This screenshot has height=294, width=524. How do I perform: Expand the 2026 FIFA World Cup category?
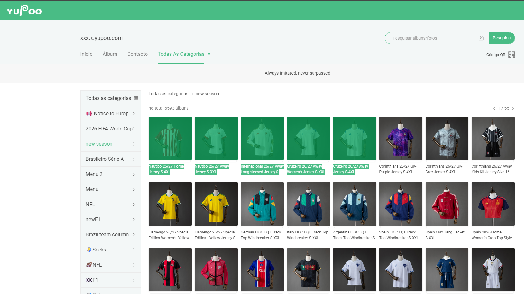(x=110, y=129)
